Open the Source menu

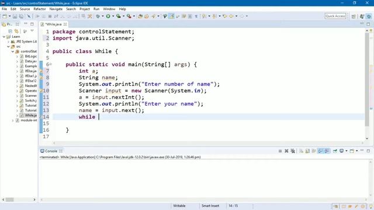25,9
